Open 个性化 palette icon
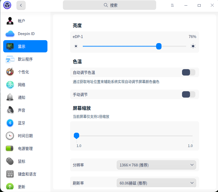This screenshot has height=192, width=218. (10, 72)
